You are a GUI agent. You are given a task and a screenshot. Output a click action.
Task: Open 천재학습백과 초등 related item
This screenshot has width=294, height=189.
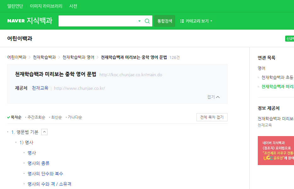coord(278,77)
